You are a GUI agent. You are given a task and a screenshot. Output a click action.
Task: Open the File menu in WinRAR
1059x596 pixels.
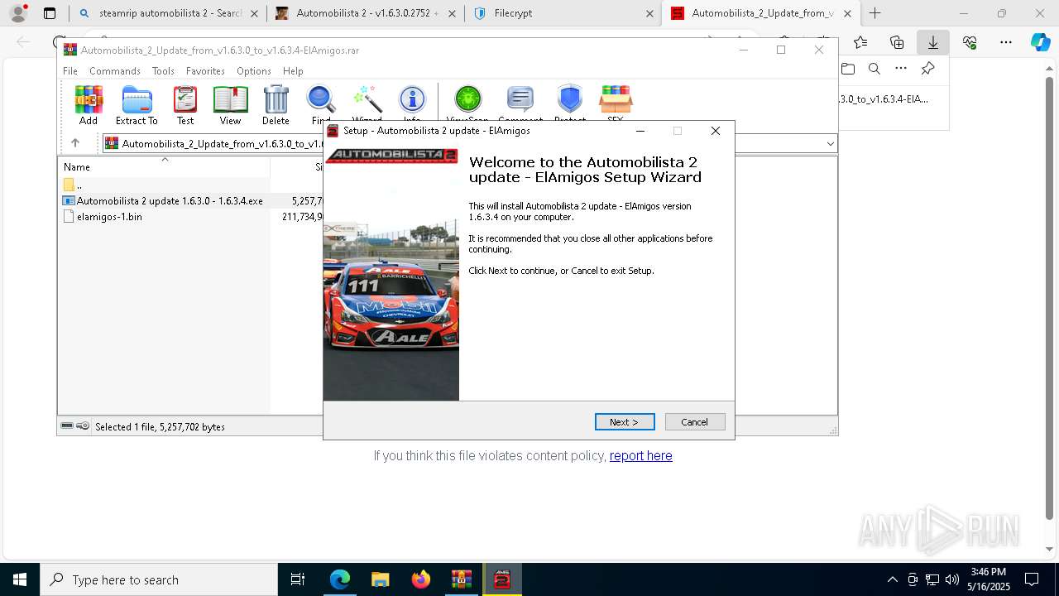coord(70,71)
